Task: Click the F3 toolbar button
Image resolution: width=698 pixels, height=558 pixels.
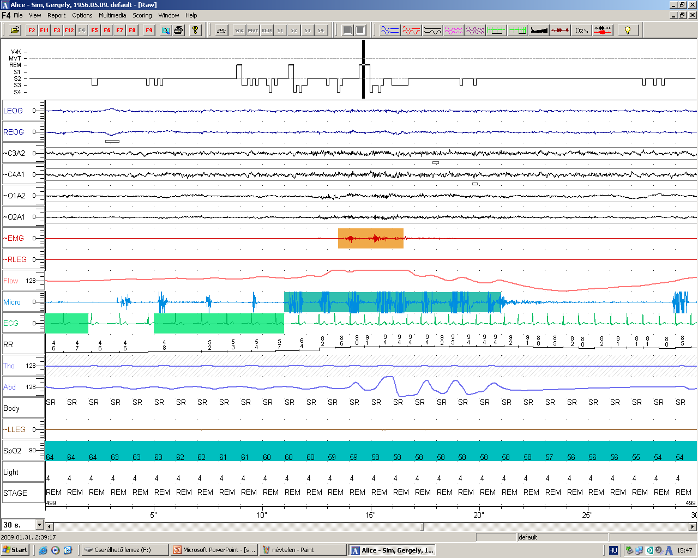Action: 57,31
